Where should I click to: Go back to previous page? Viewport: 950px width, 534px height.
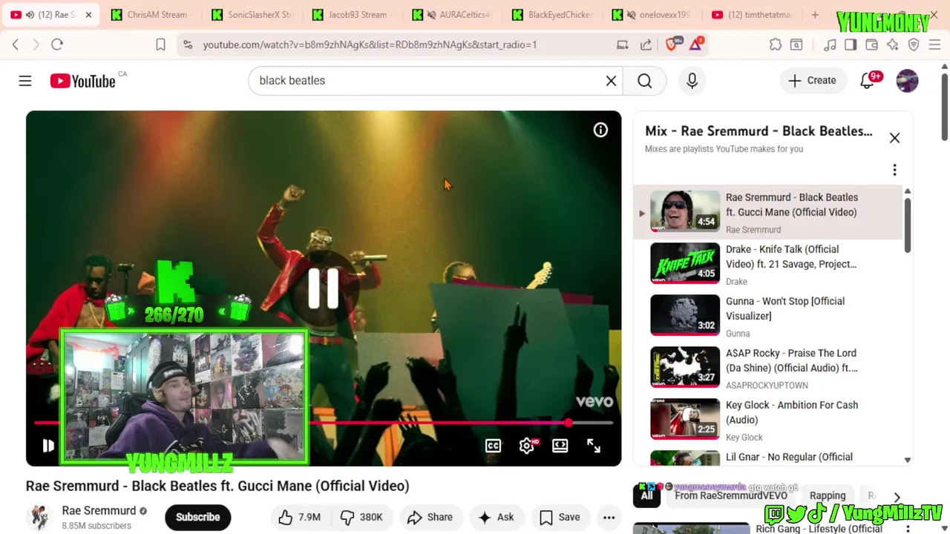click(x=16, y=44)
